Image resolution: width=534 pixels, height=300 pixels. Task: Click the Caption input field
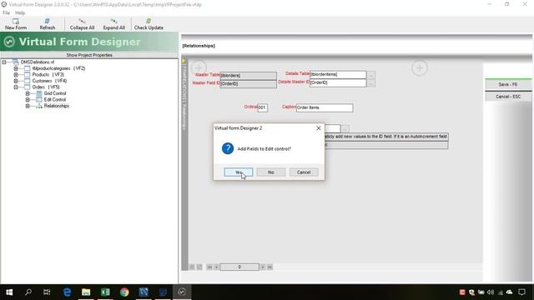click(325, 107)
